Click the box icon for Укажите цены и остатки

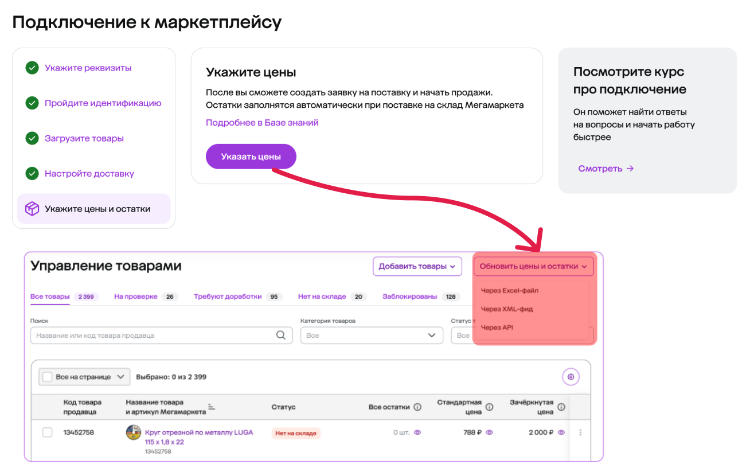coord(32,209)
